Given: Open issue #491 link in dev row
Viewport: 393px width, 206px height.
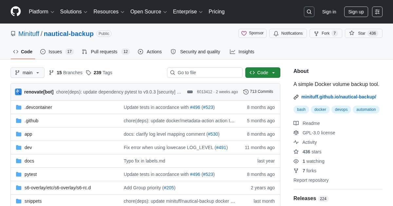Looking at the screenshot, I should coord(221,147).
